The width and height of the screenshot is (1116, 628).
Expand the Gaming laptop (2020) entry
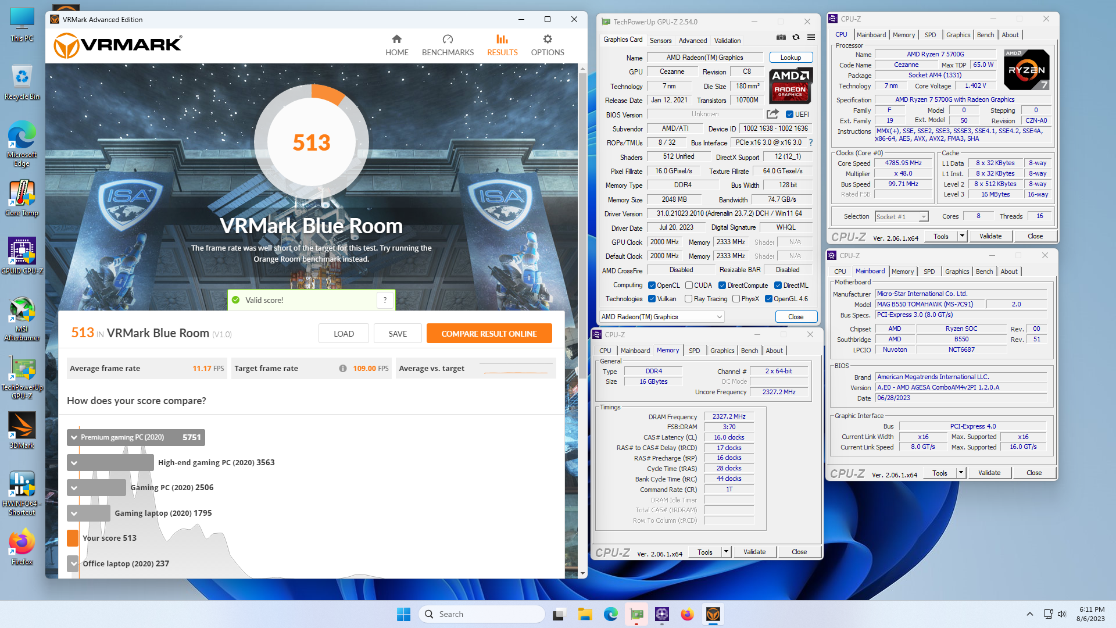74,513
